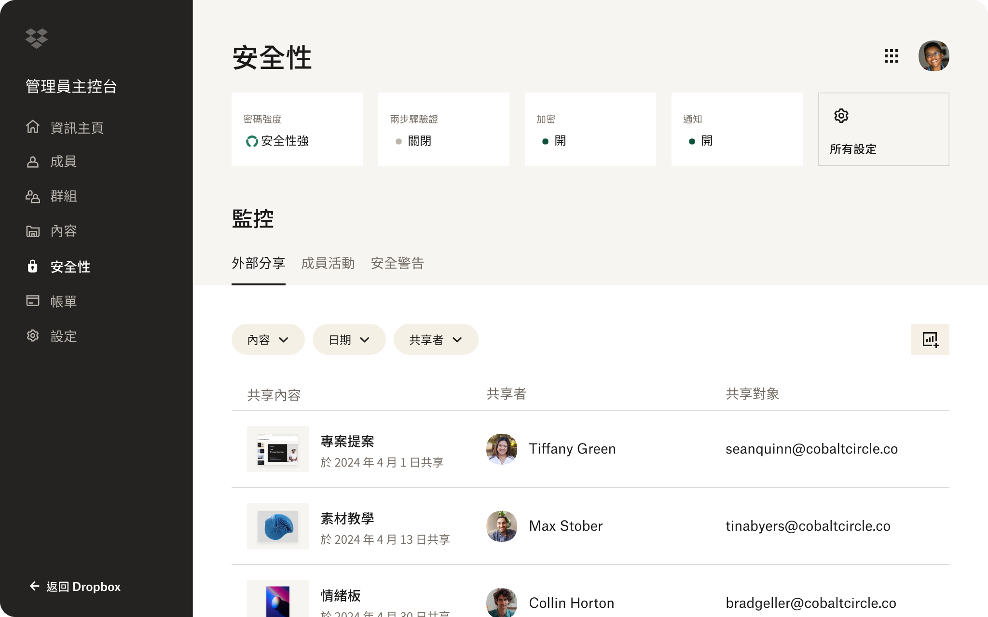This screenshot has width=988, height=617.
Task: Open the 素材教學 thumbnail
Action: click(x=278, y=526)
